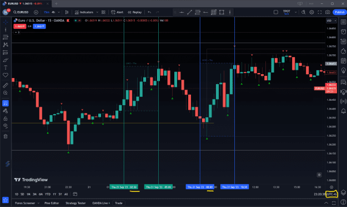Select the vertical line favorite tool
This screenshot has height=207, width=347.
[230, 12]
